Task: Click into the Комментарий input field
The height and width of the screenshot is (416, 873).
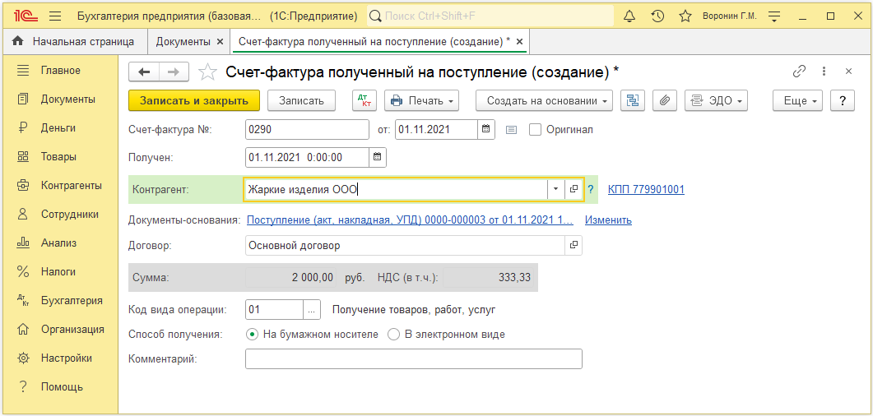Action: click(414, 358)
